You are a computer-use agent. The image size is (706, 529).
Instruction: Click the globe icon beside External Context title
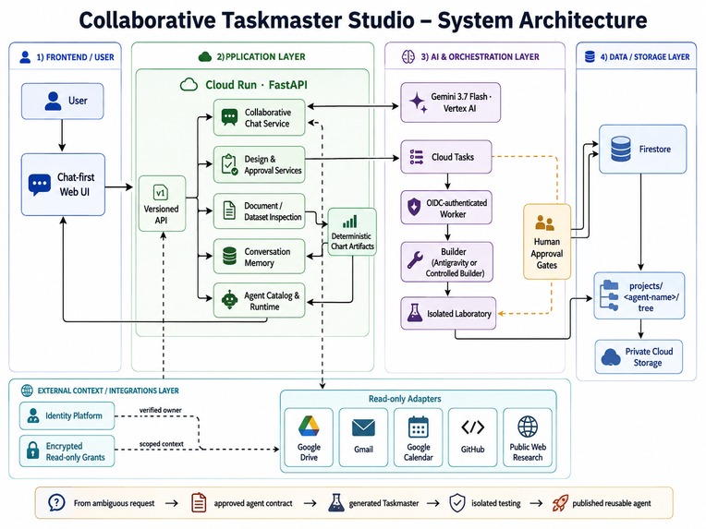click(27, 391)
